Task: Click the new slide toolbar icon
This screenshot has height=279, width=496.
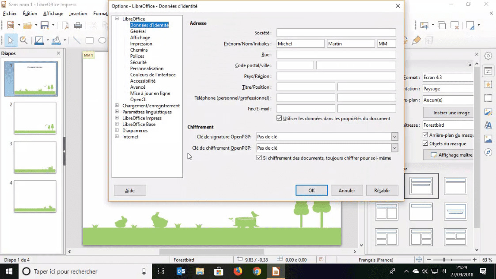Action: (424, 26)
